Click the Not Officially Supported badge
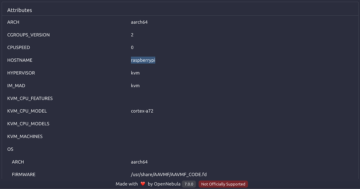This screenshot has height=189, width=360. coord(223,184)
